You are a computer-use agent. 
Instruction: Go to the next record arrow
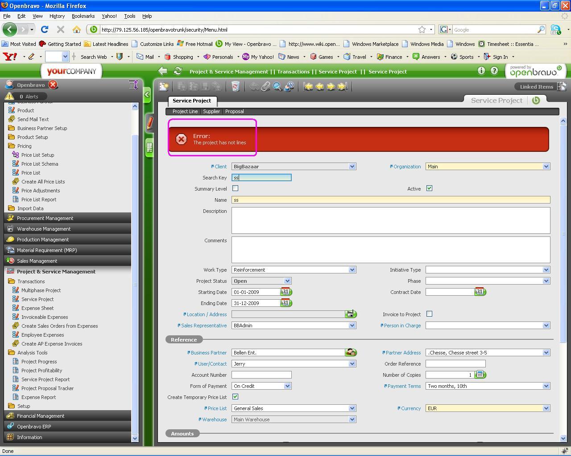pyautogui.click(x=331, y=86)
